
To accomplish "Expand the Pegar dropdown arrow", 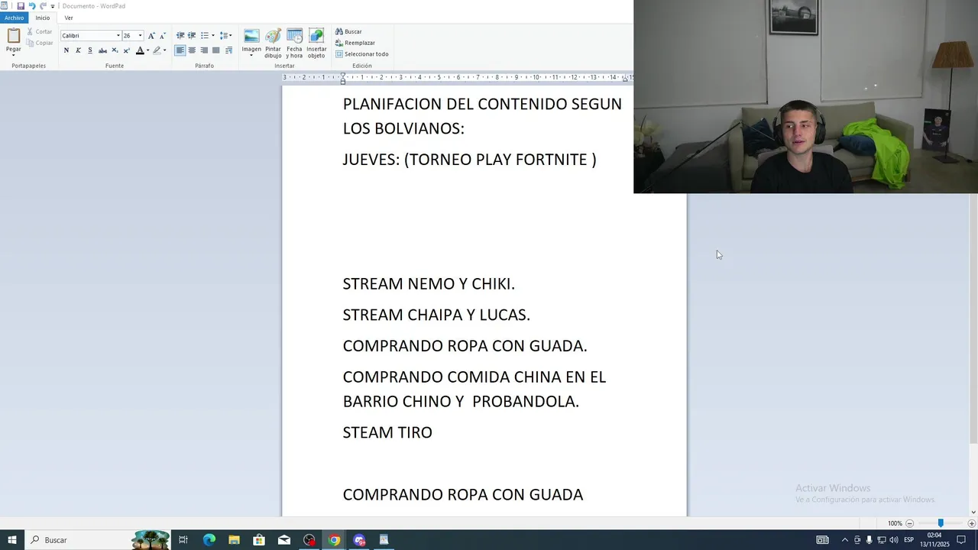I will (13, 55).
